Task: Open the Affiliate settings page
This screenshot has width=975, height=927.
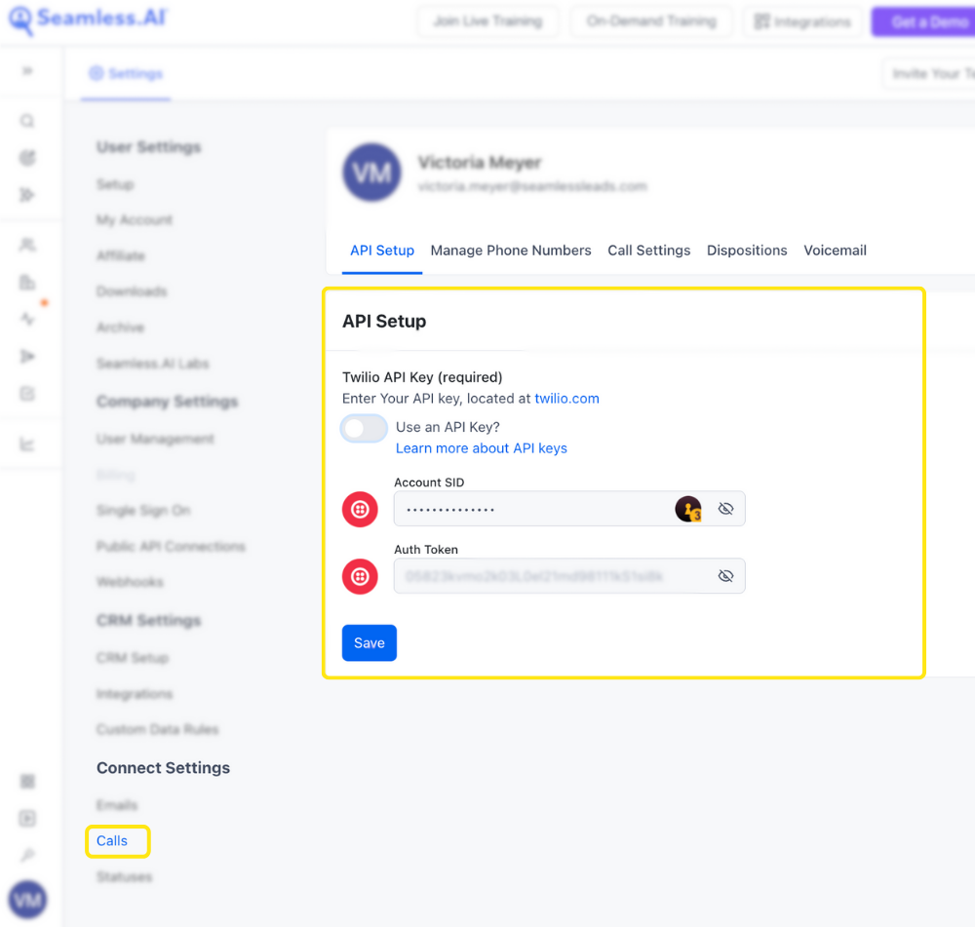Action: click(x=121, y=256)
